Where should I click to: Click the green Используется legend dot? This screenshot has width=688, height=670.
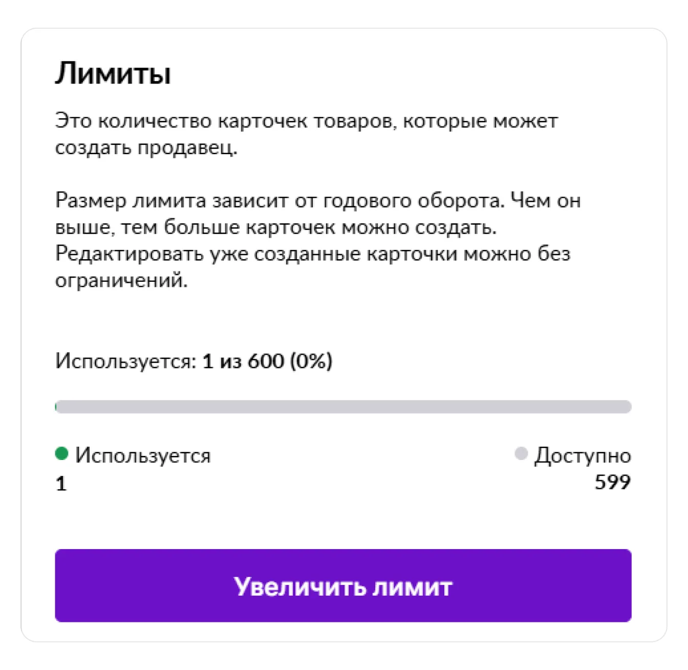[61, 453]
